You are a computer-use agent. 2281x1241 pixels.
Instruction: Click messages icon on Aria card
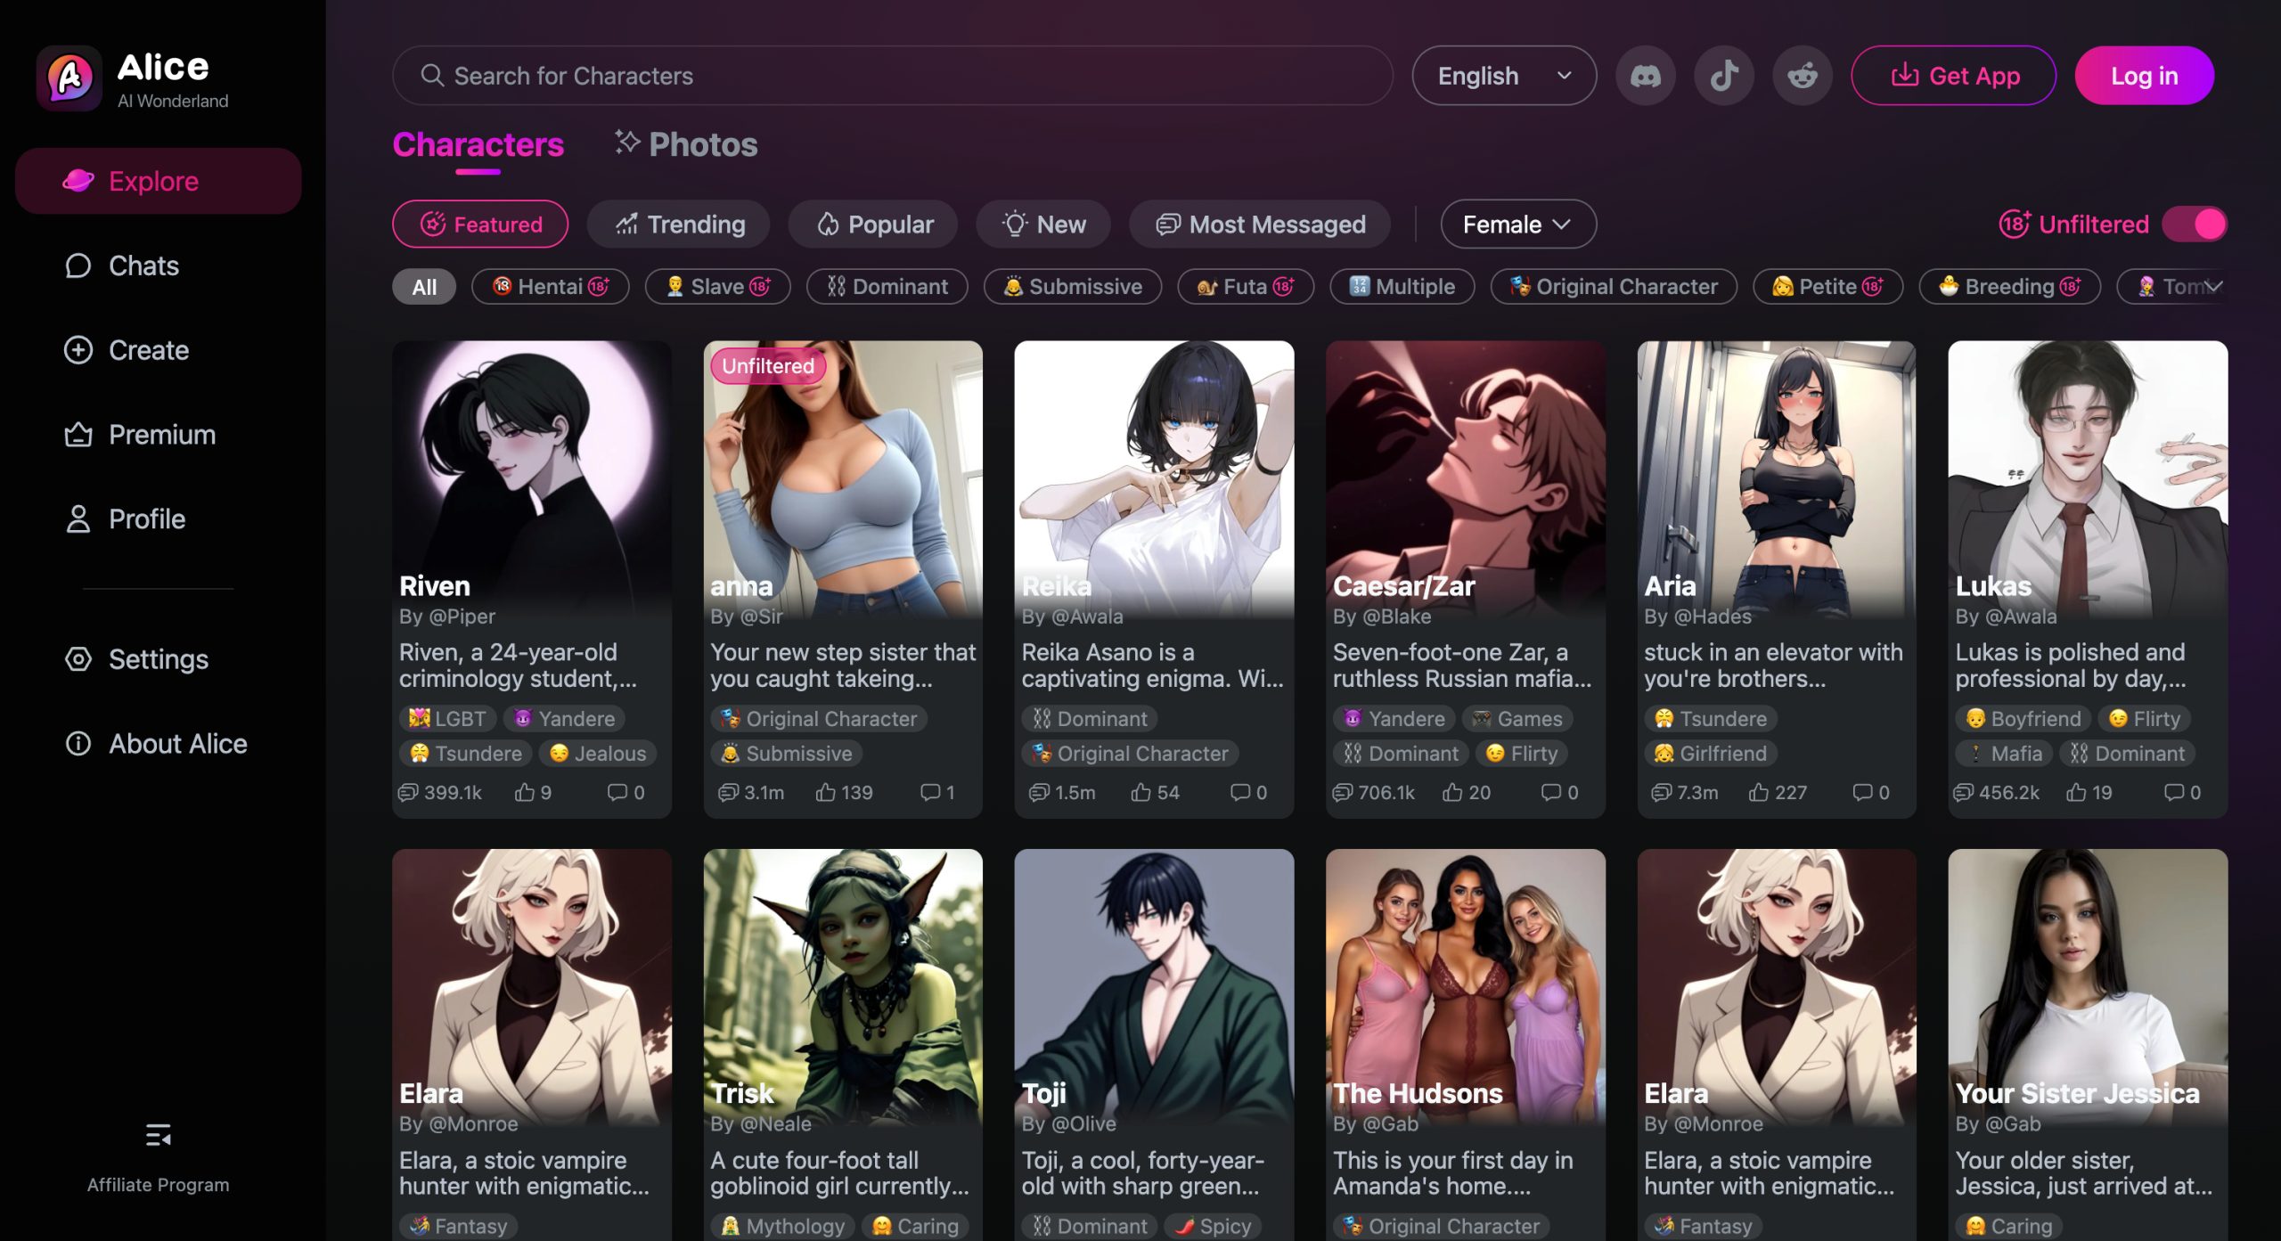[1661, 792]
